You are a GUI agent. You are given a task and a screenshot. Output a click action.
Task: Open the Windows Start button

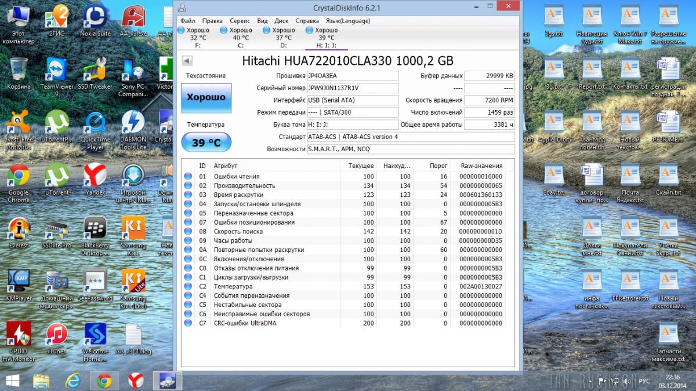12,381
